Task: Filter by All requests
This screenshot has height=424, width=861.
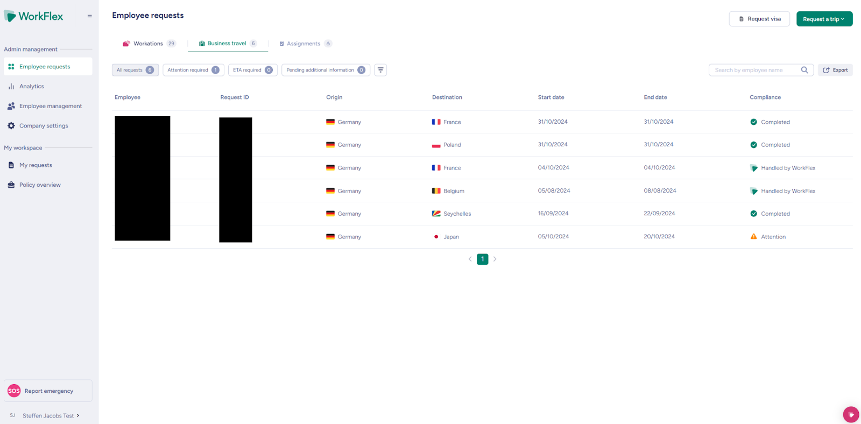Action: pos(135,70)
